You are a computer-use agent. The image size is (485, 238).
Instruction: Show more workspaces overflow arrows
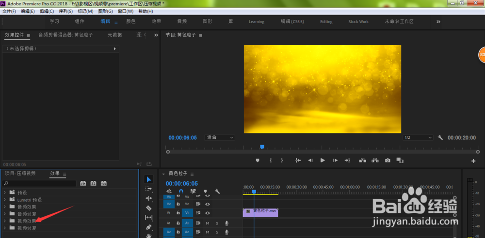(438, 22)
